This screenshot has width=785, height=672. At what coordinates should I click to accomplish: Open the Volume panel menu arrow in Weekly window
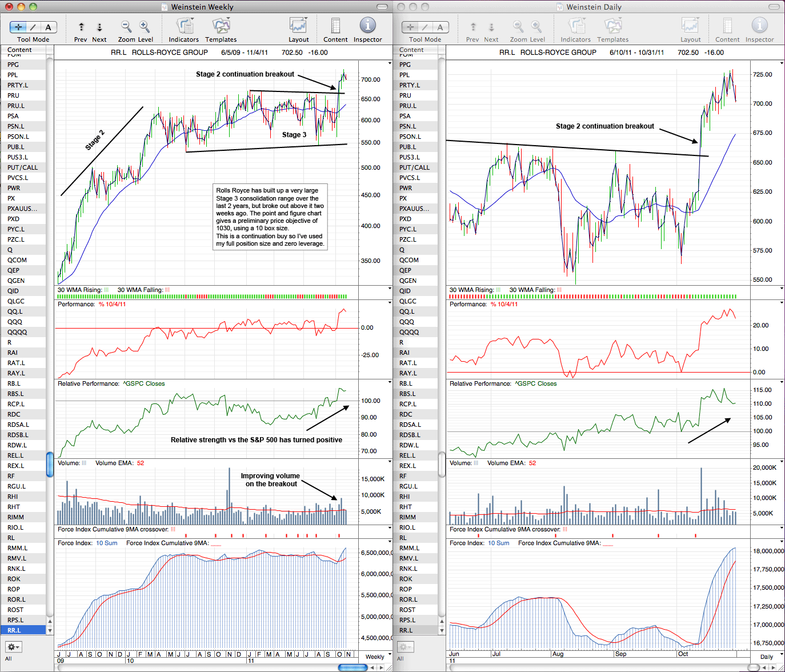390,462
